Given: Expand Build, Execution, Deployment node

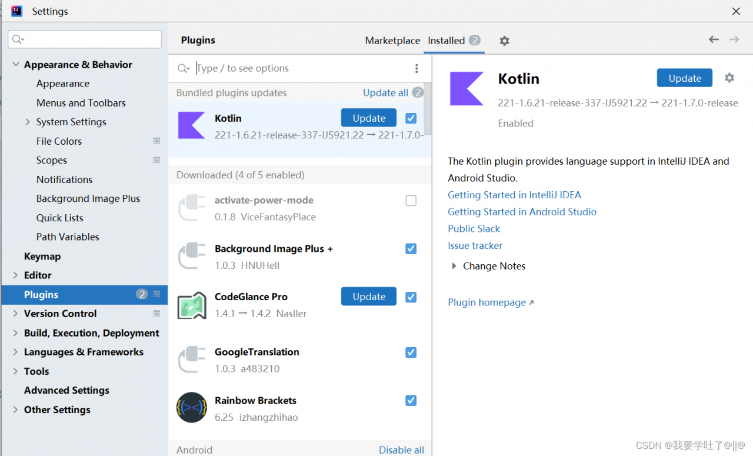Looking at the screenshot, I should tap(15, 332).
